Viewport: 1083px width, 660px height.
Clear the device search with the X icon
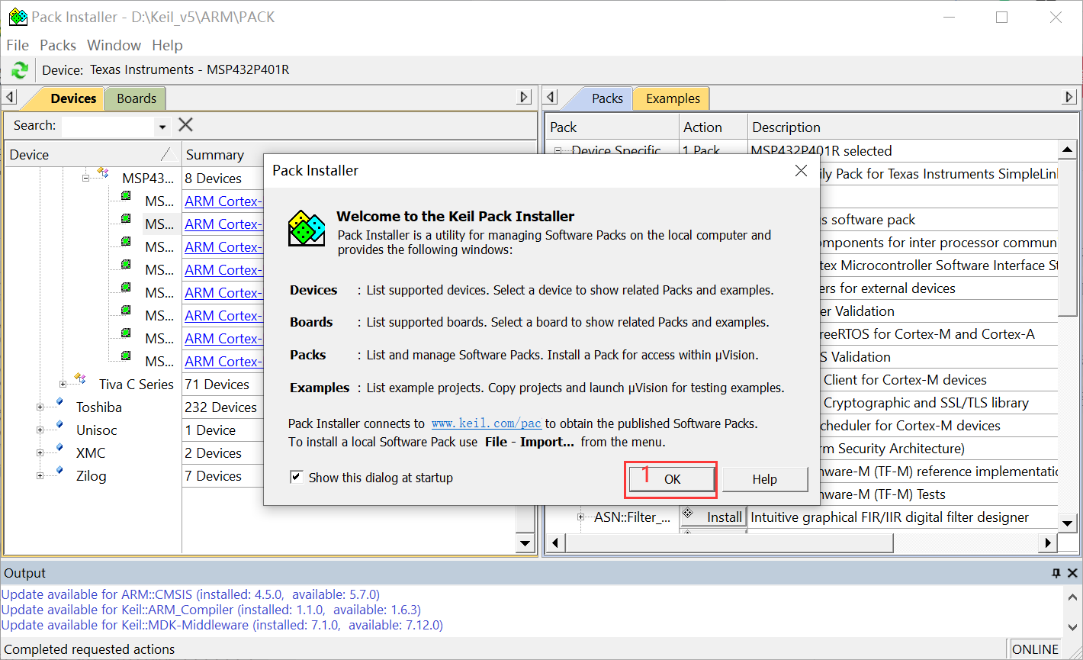pos(185,125)
